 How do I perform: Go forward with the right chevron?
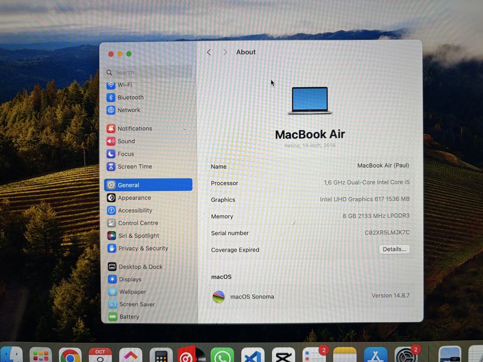coord(225,52)
